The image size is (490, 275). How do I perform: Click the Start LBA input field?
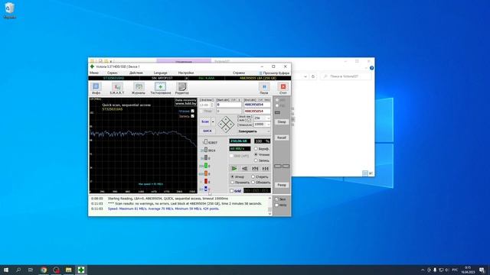coord(229,105)
